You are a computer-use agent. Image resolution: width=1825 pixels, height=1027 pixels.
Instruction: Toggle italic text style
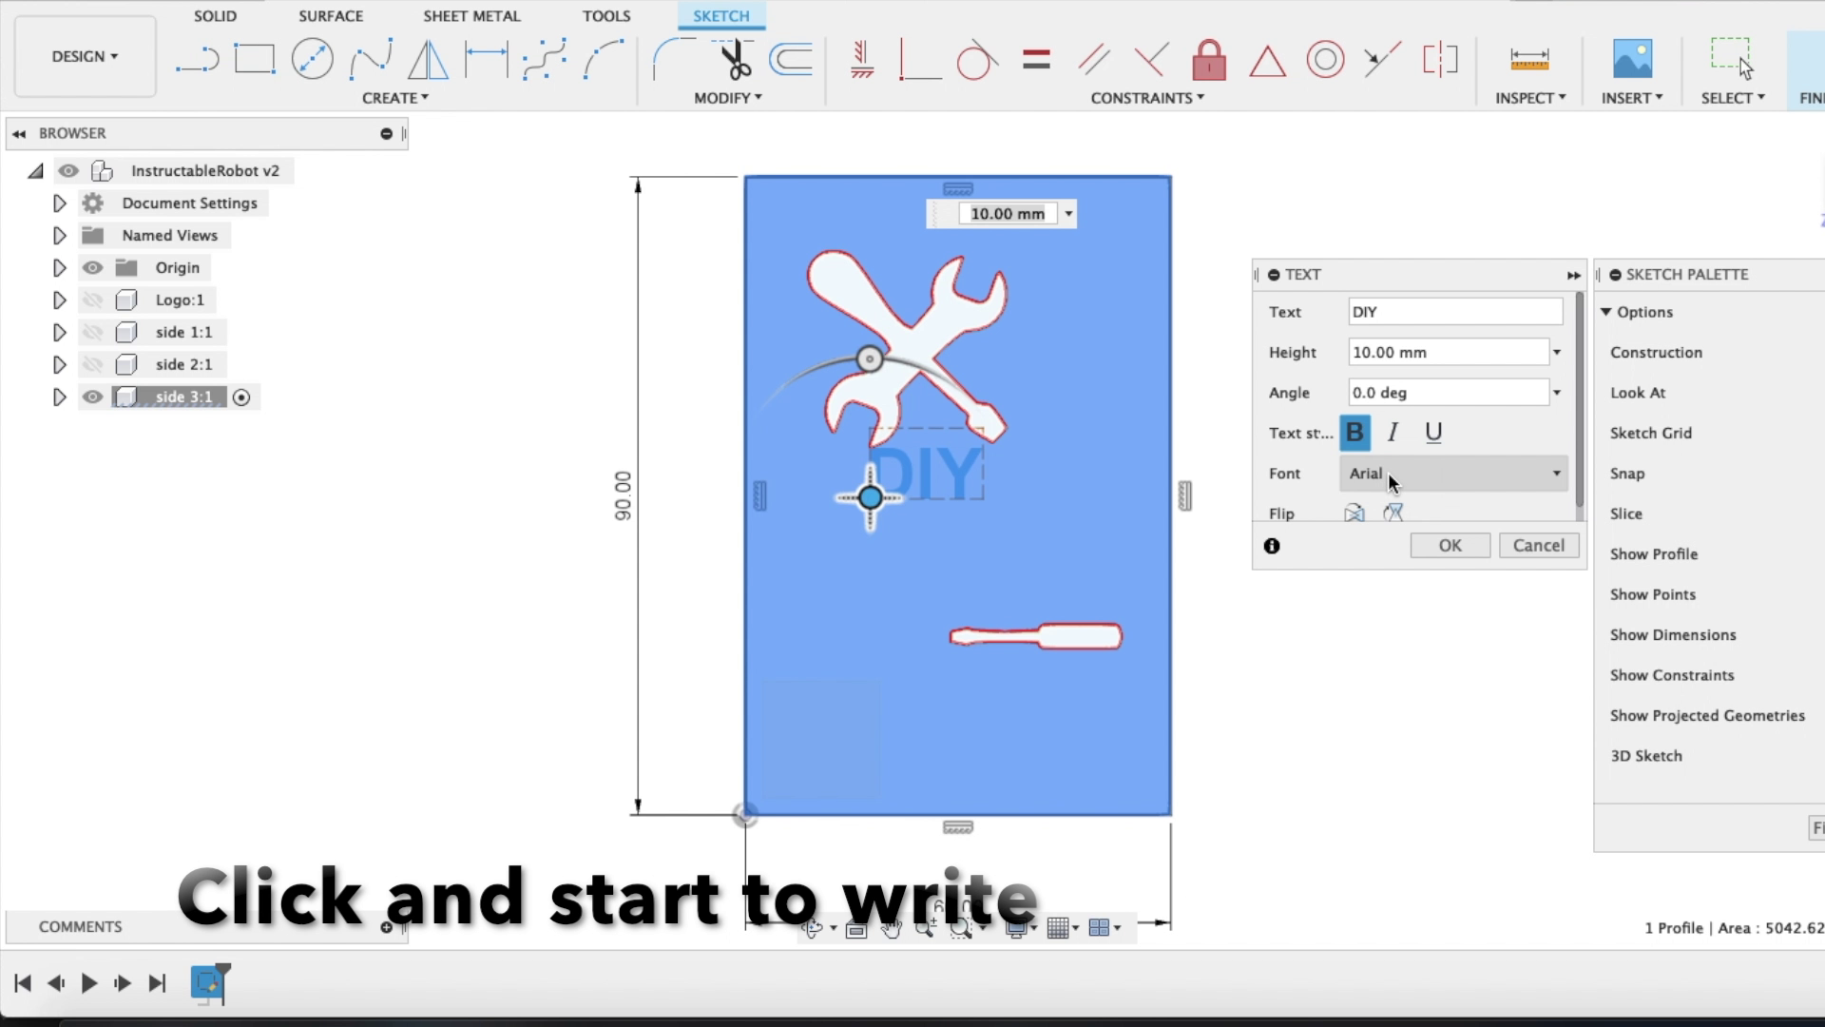(1393, 433)
